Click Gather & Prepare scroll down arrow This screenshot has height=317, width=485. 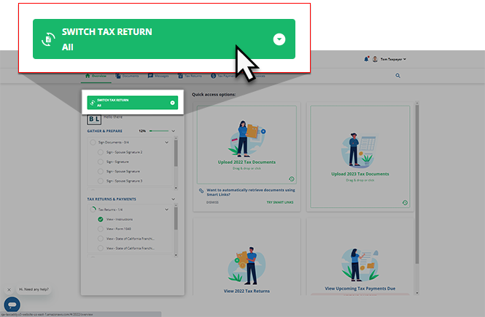click(x=176, y=188)
